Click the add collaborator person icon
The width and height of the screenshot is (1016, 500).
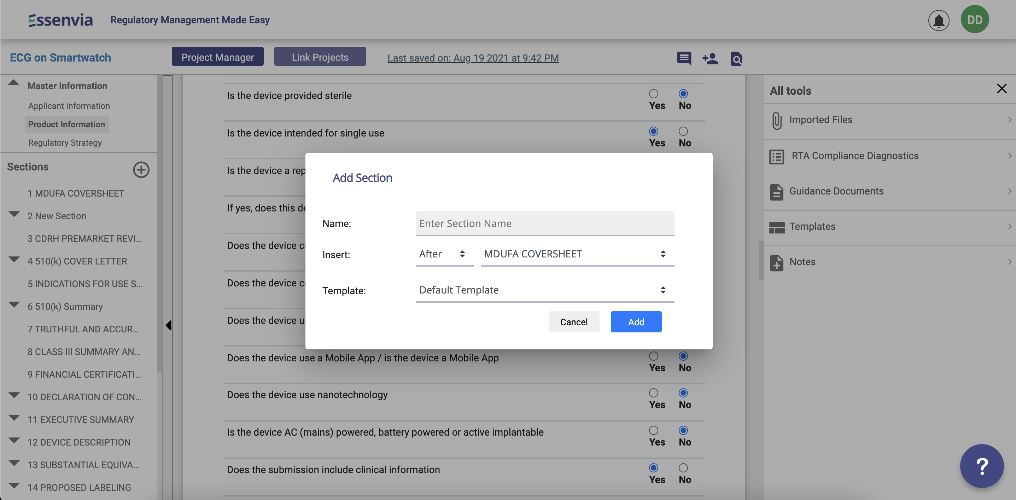coord(710,58)
